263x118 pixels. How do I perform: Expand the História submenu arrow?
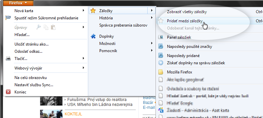click(x=152, y=18)
